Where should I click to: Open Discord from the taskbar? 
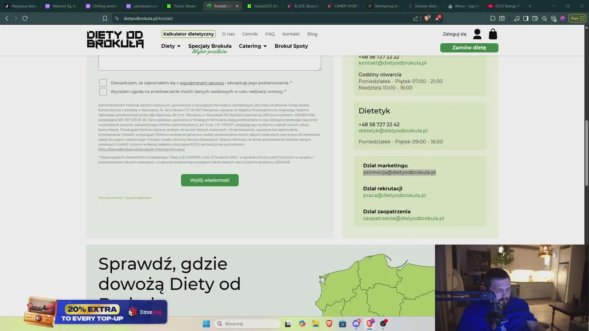click(x=356, y=324)
